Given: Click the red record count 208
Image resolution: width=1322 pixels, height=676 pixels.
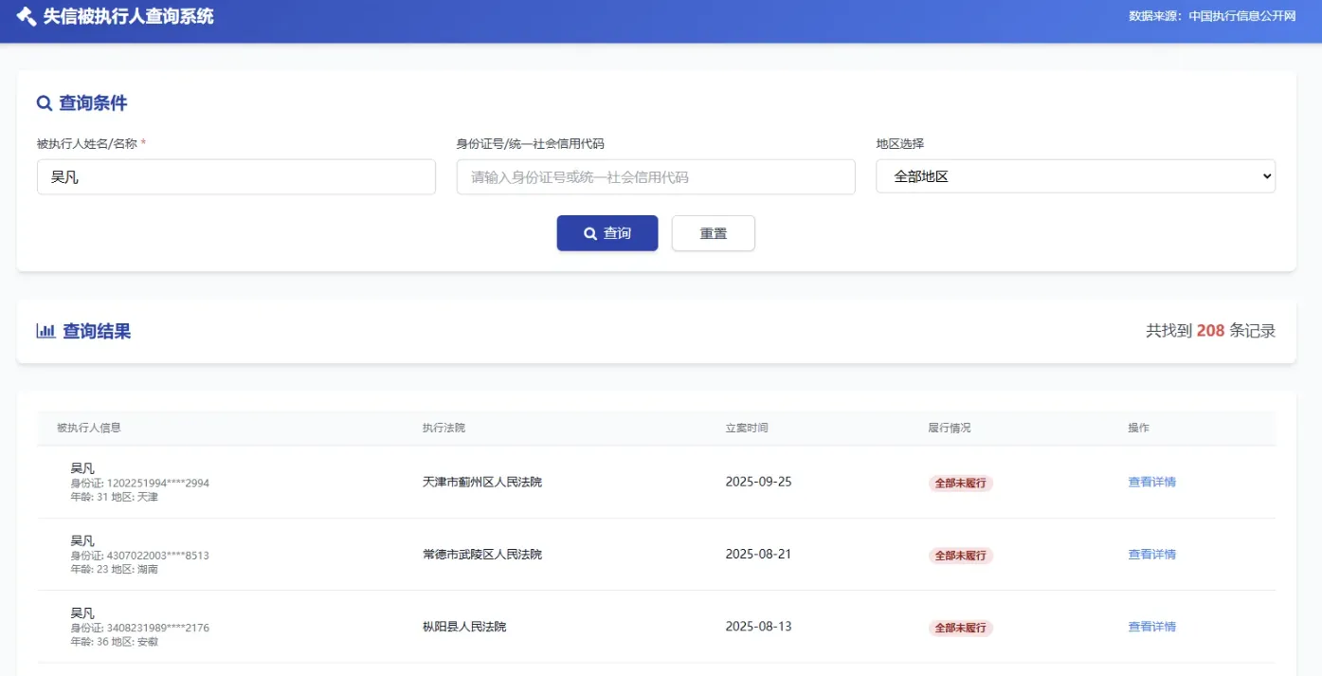Looking at the screenshot, I should pos(1212,331).
